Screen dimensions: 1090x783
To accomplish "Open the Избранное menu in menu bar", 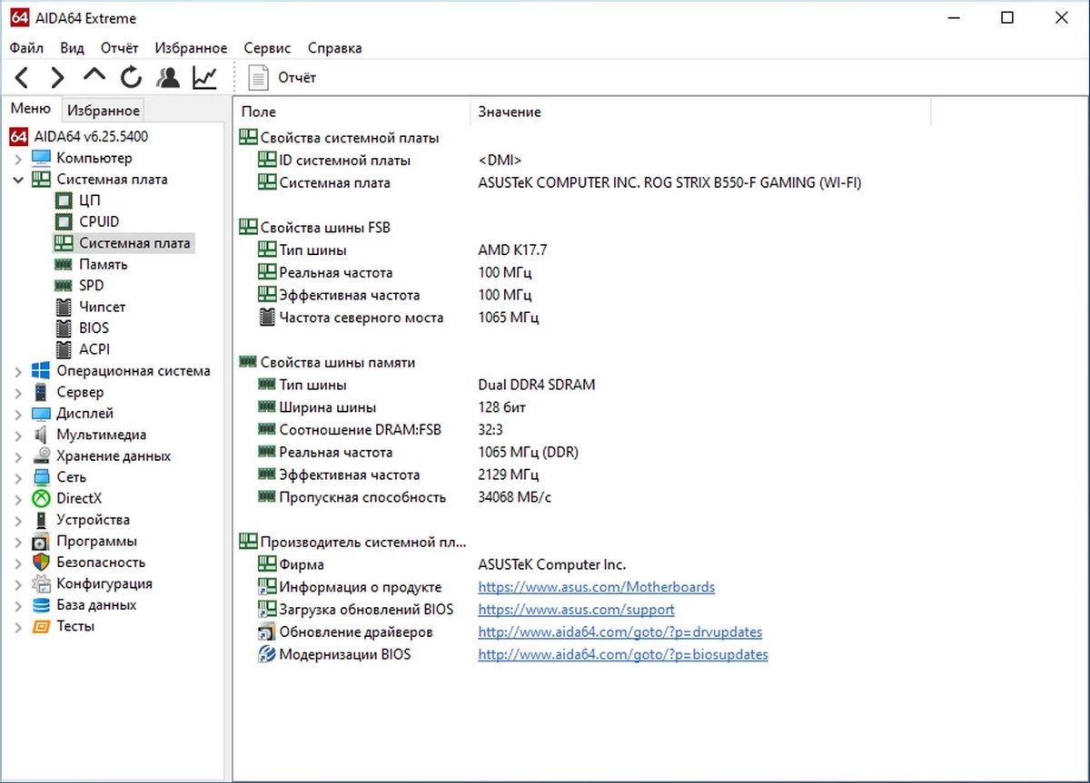I will click(x=191, y=48).
